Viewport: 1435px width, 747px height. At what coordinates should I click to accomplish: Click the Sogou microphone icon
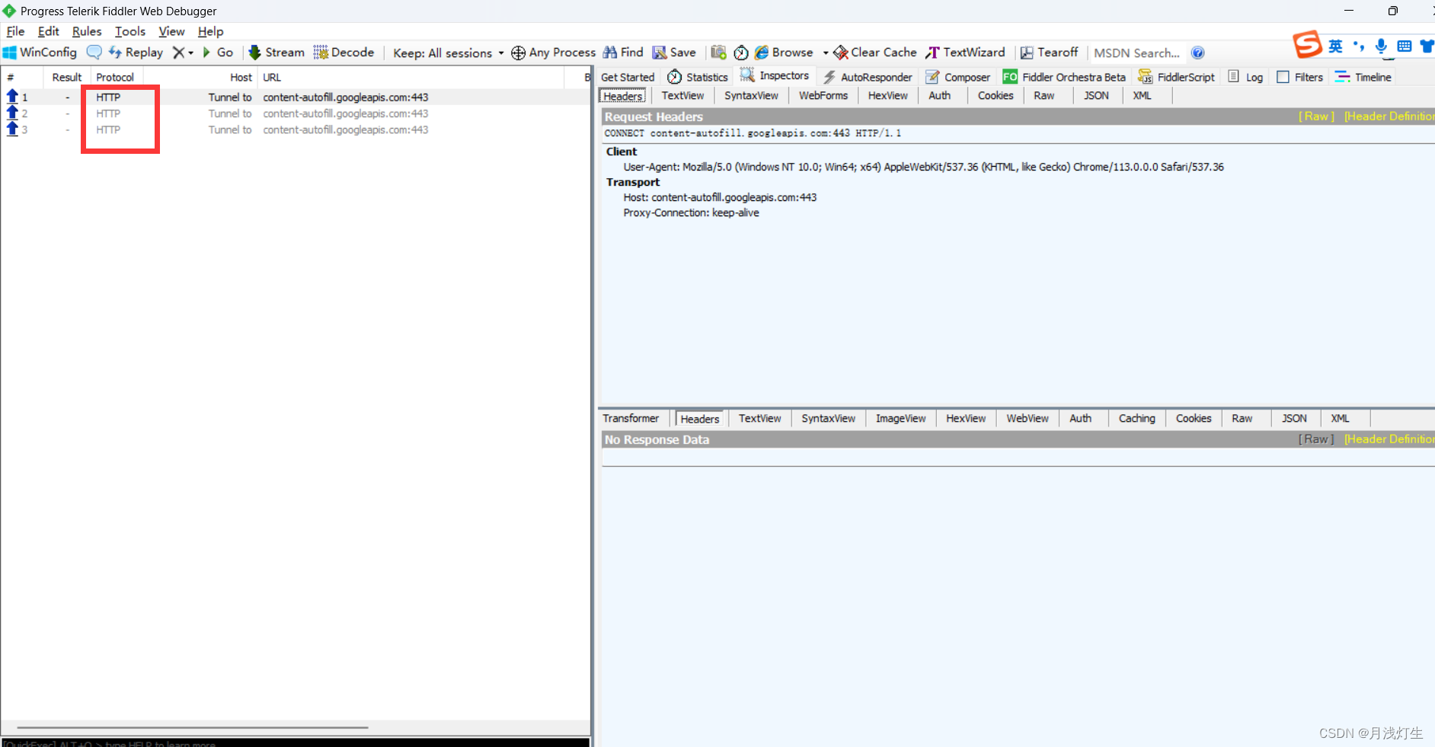point(1381,46)
